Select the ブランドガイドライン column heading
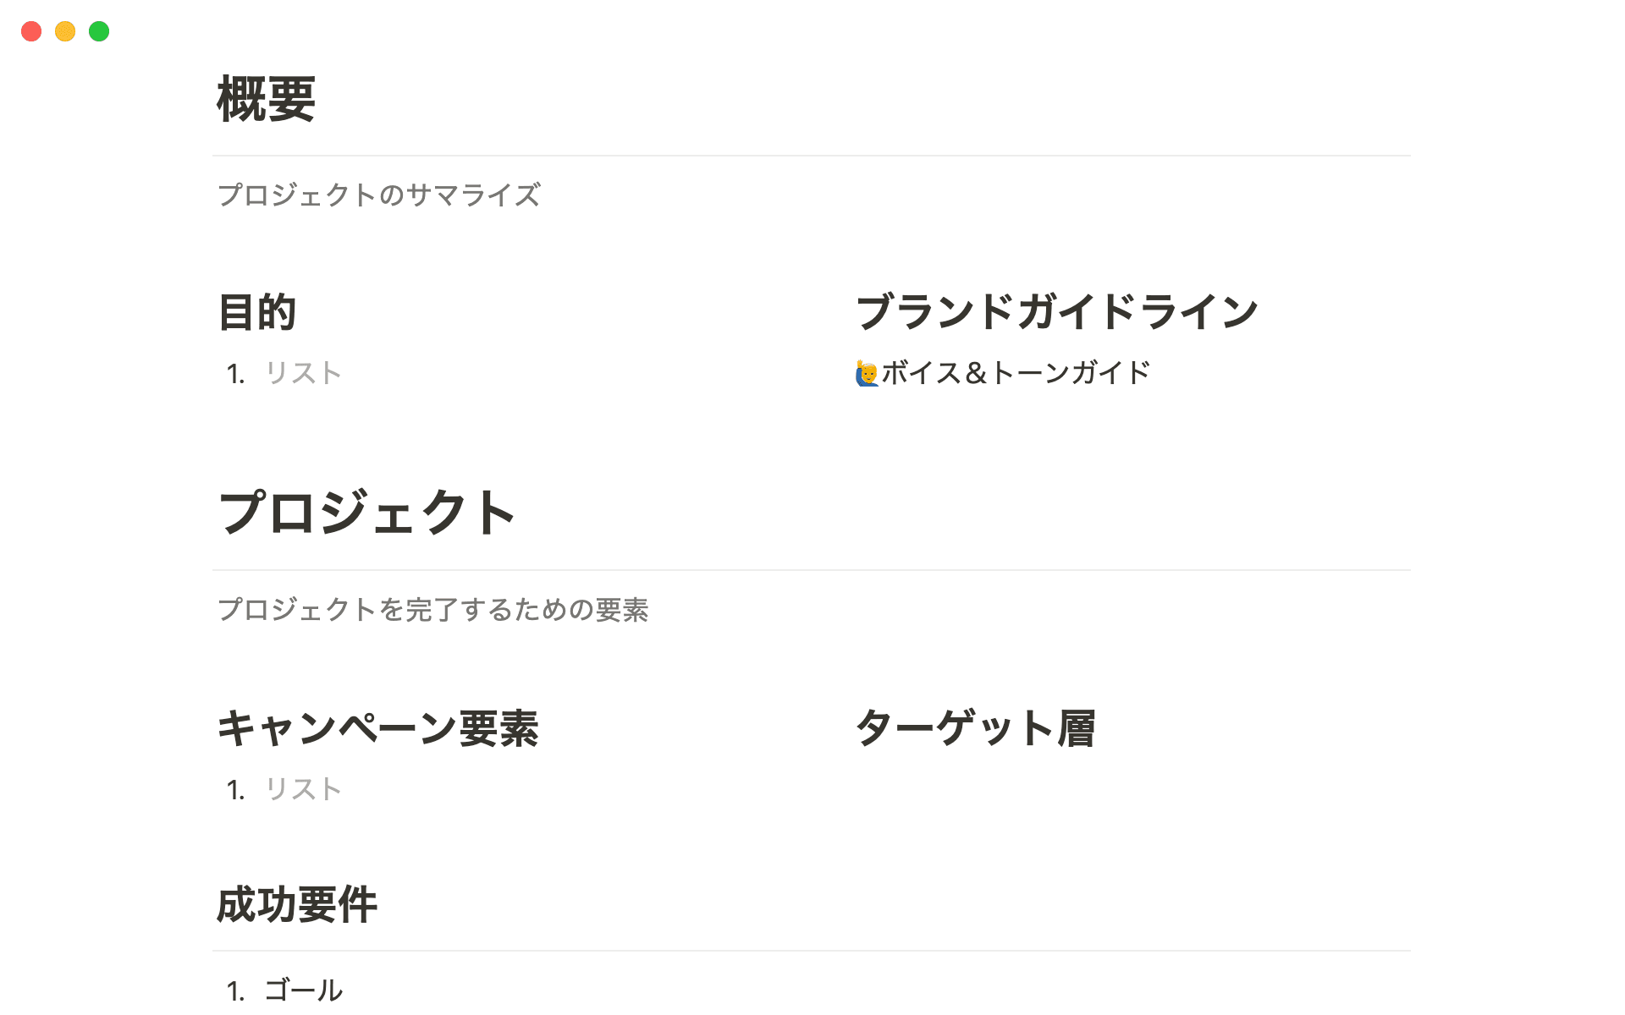 tap(1056, 310)
